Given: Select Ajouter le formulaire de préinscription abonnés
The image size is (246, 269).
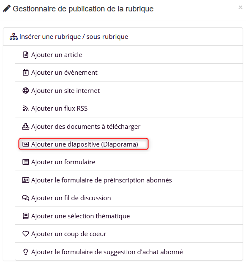Looking at the screenshot, I should click(x=129, y=180).
